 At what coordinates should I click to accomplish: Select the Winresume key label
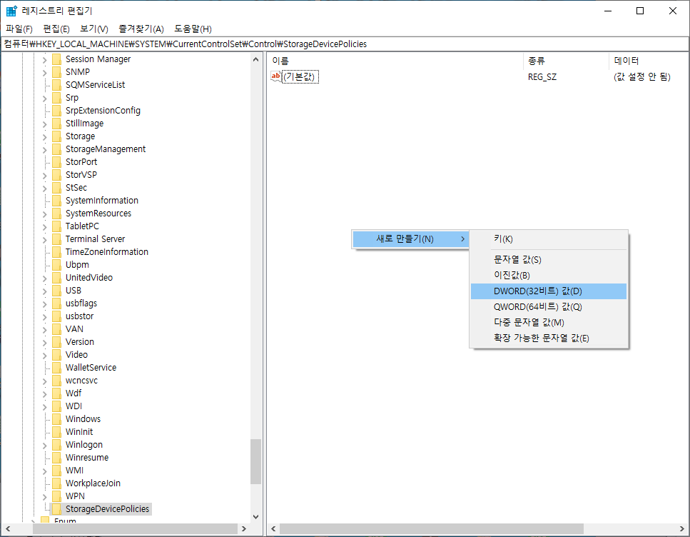(86, 458)
